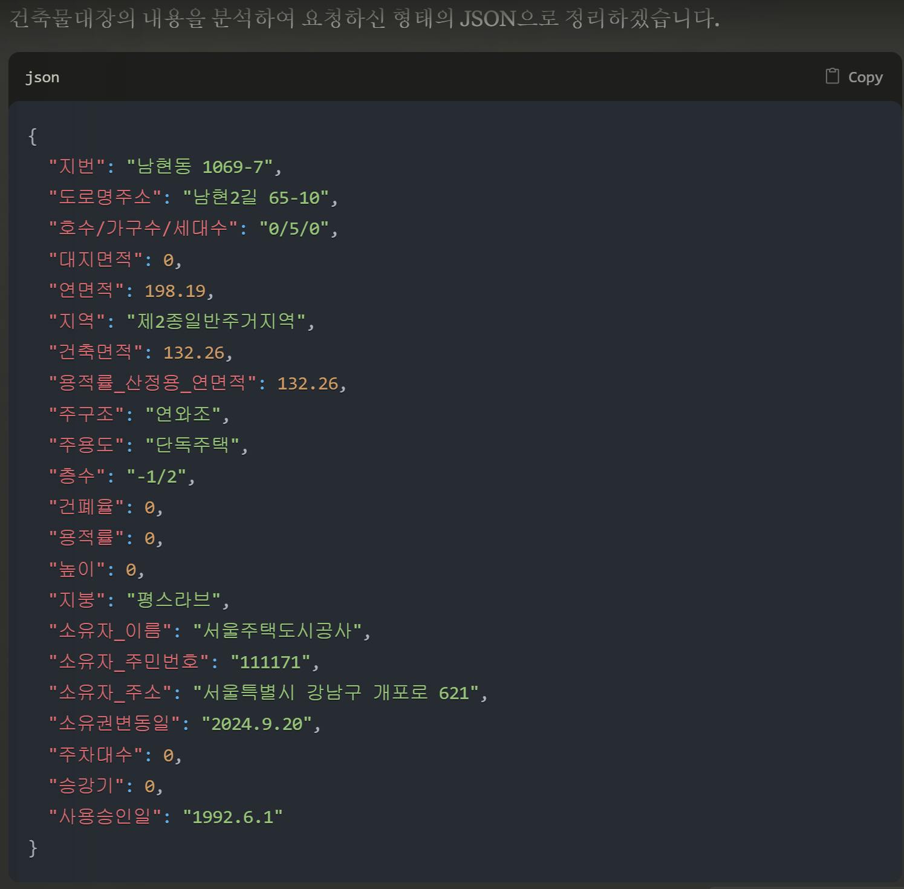Click the value "111171"
904x889 pixels.
point(270,662)
